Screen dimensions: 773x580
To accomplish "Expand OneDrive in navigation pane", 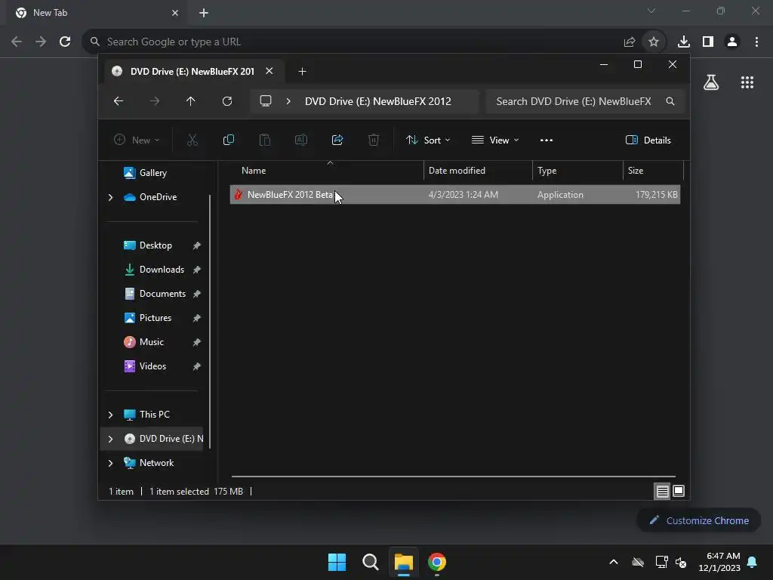I will pos(110,197).
